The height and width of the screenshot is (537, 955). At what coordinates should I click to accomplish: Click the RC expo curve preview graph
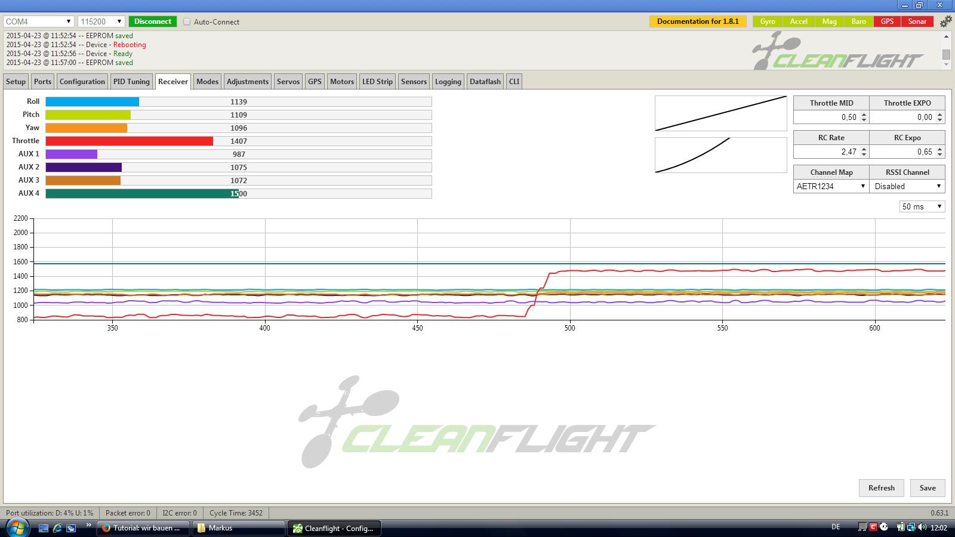721,155
